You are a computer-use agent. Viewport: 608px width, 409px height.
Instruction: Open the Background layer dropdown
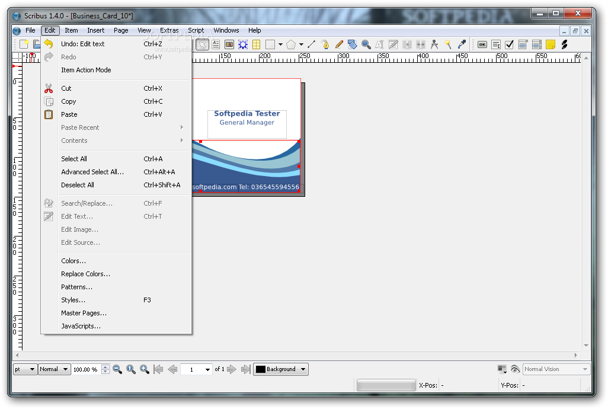pyautogui.click(x=281, y=369)
